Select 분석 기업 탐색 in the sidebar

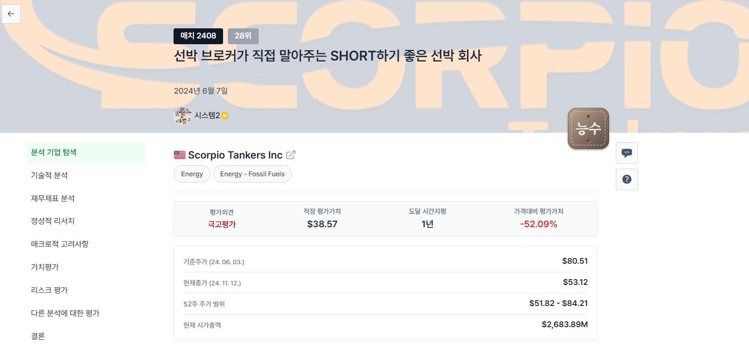54,152
